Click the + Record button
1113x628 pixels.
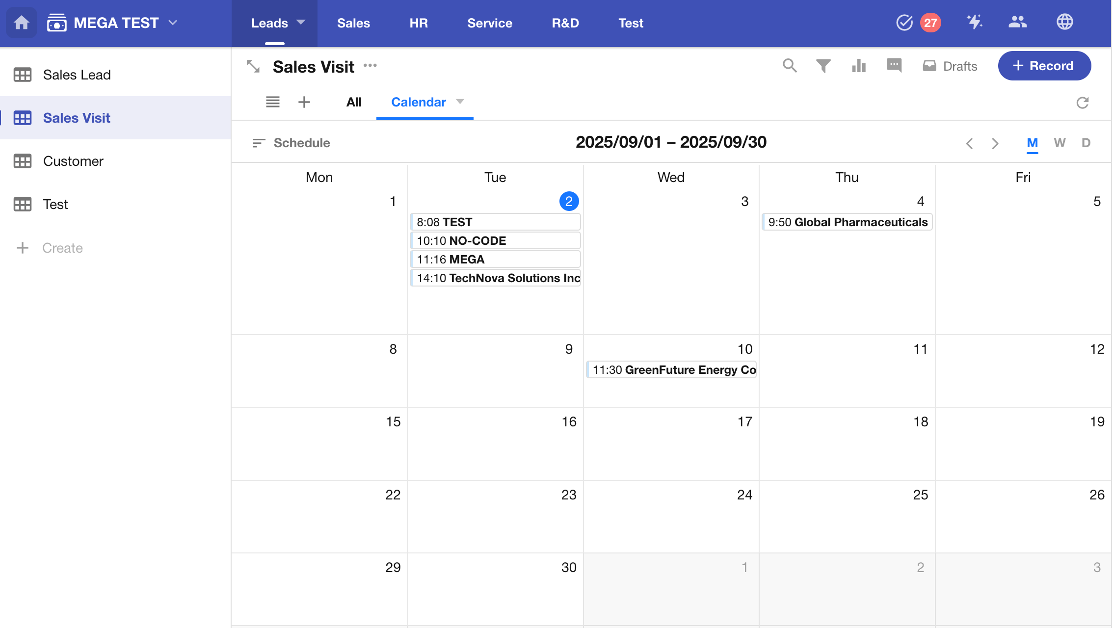coord(1044,66)
